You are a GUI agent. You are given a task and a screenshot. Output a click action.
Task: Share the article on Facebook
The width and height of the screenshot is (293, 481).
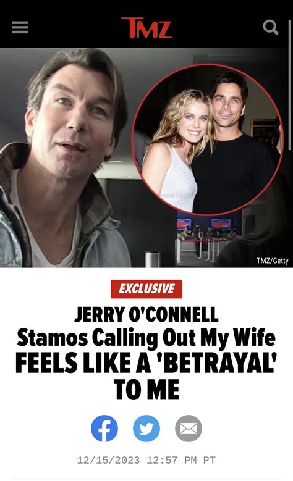tap(104, 429)
